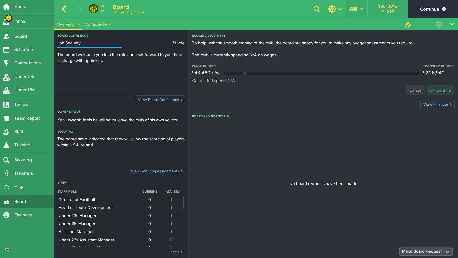Image resolution: width=458 pixels, height=258 pixels.
Task: Go back with the yellow arrow
Action: 64,9
